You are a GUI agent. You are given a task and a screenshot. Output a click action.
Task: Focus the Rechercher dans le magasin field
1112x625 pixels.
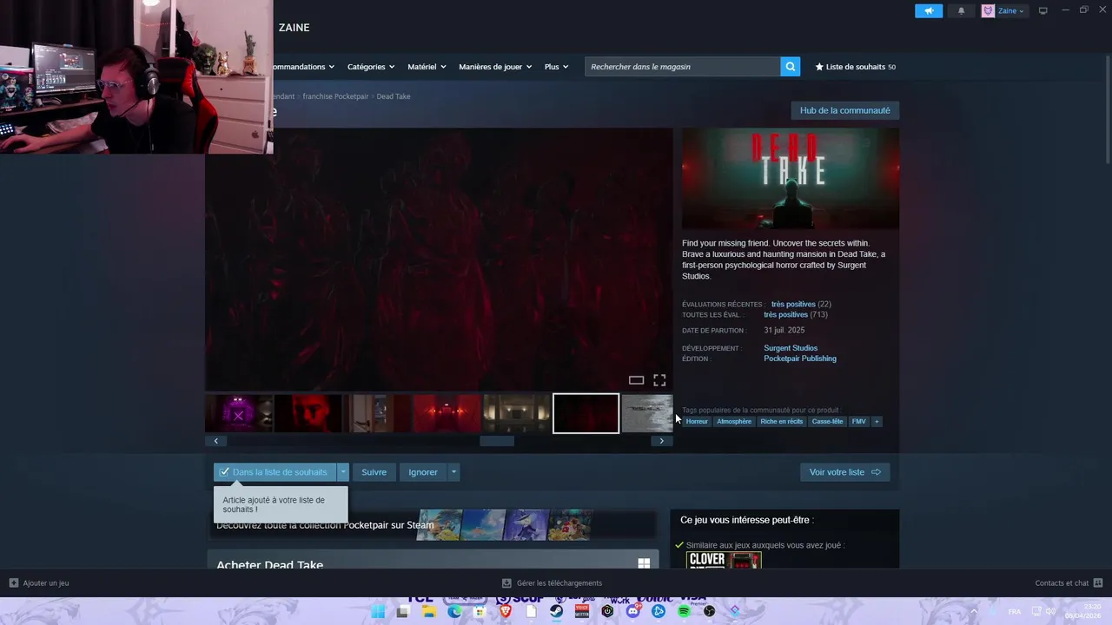click(682, 66)
